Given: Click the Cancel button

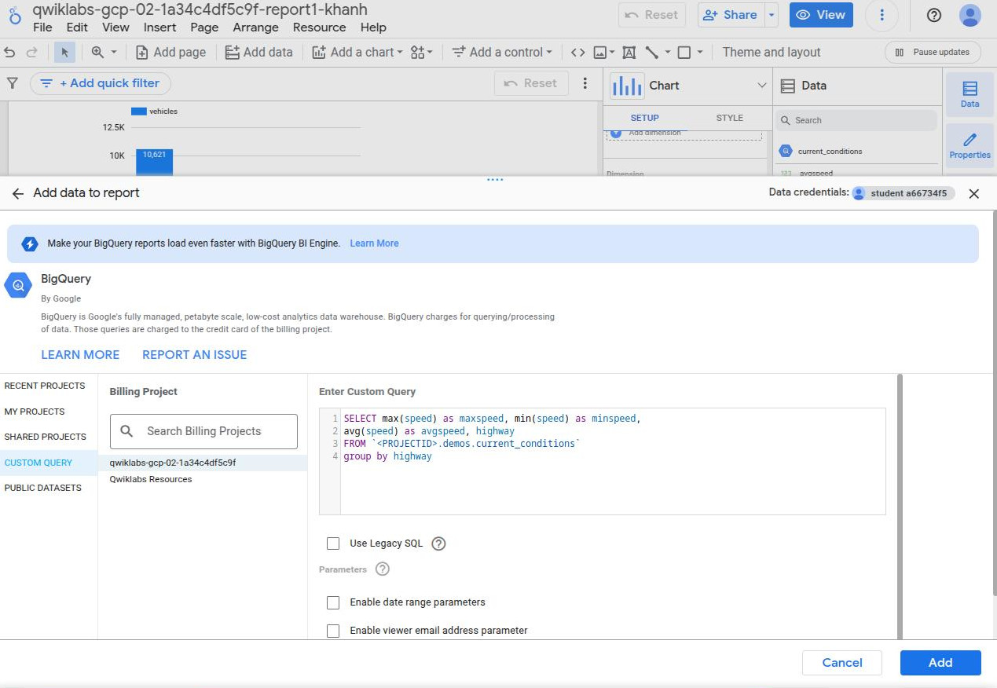Looking at the screenshot, I should click(x=842, y=662).
